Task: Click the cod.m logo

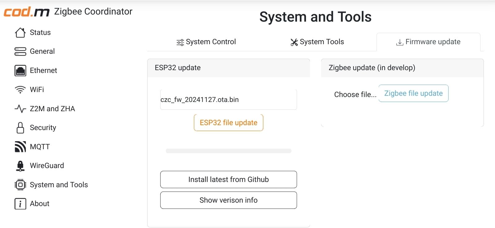Action: pyautogui.click(x=27, y=12)
